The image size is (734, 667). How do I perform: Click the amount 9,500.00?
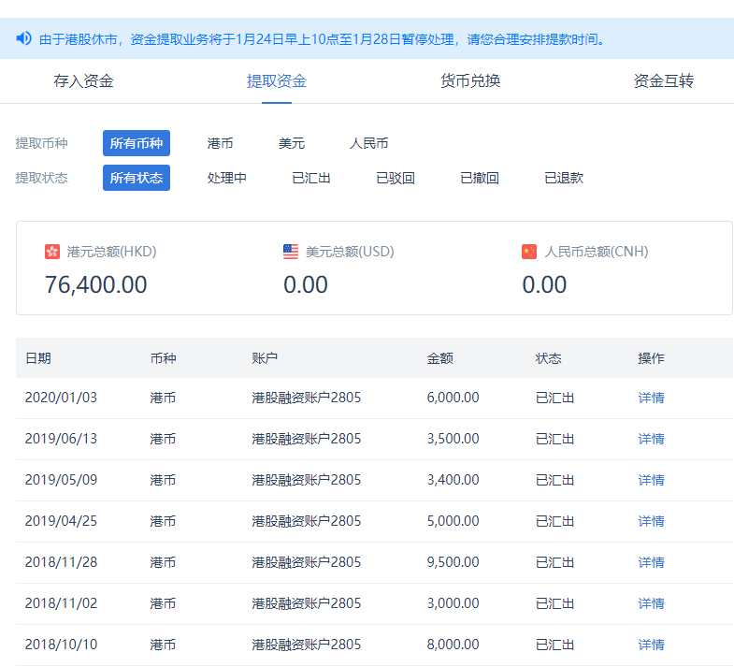453,562
